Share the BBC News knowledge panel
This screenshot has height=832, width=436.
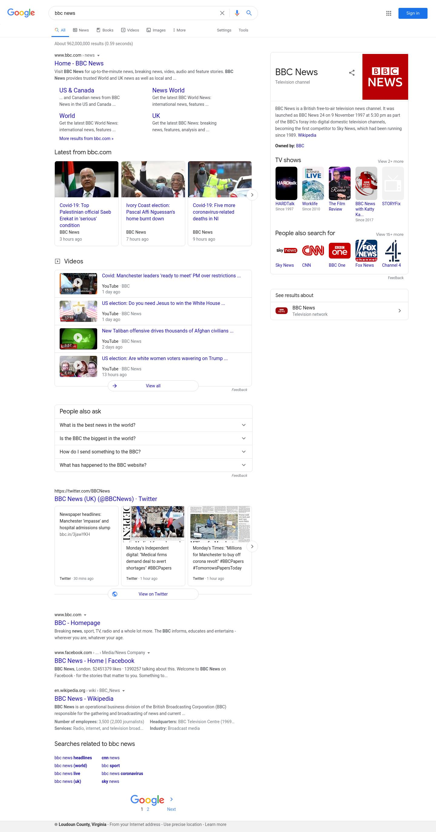tap(352, 73)
